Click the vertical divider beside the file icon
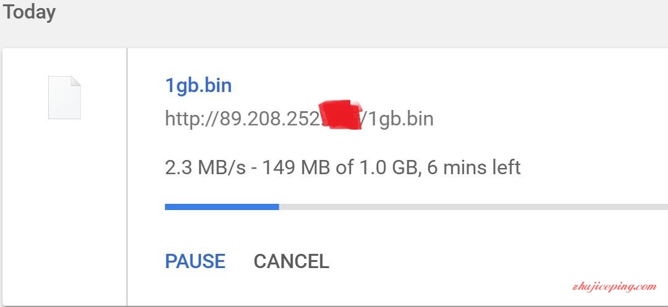 (x=127, y=177)
